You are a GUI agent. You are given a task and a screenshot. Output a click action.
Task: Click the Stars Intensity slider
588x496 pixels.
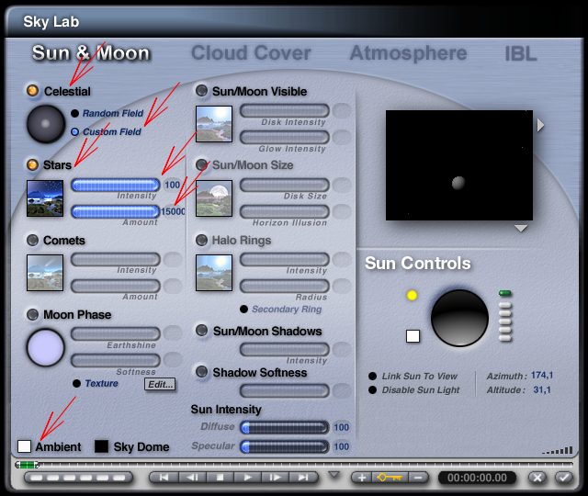(116, 185)
